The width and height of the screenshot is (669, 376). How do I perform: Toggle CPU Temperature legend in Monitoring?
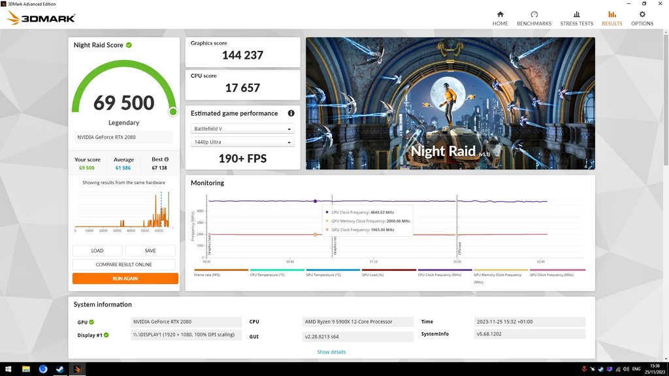(277, 272)
